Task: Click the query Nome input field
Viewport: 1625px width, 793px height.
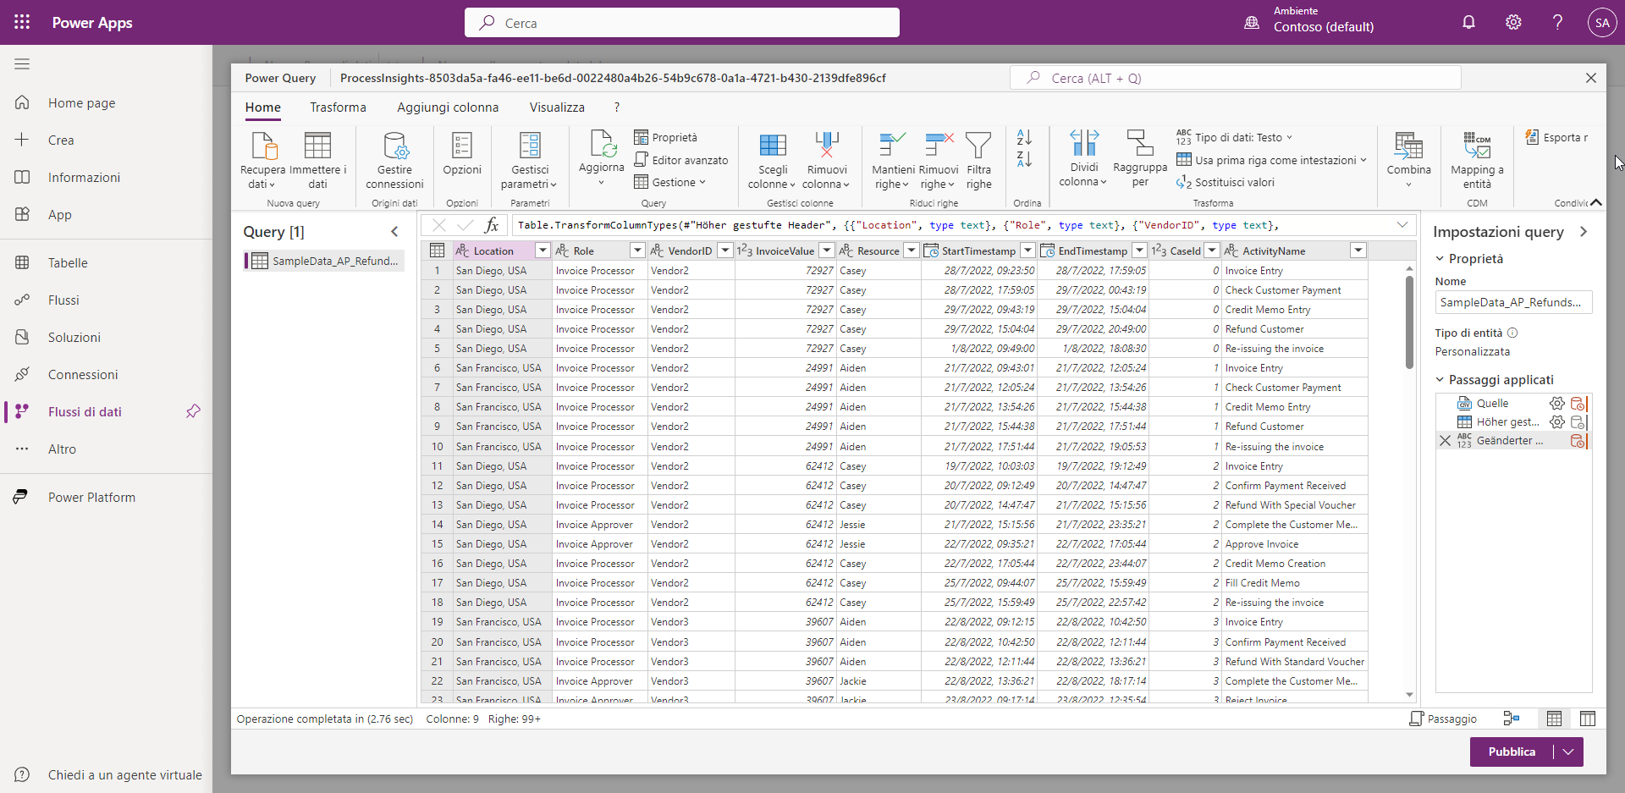Action: [x=1512, y=302]
